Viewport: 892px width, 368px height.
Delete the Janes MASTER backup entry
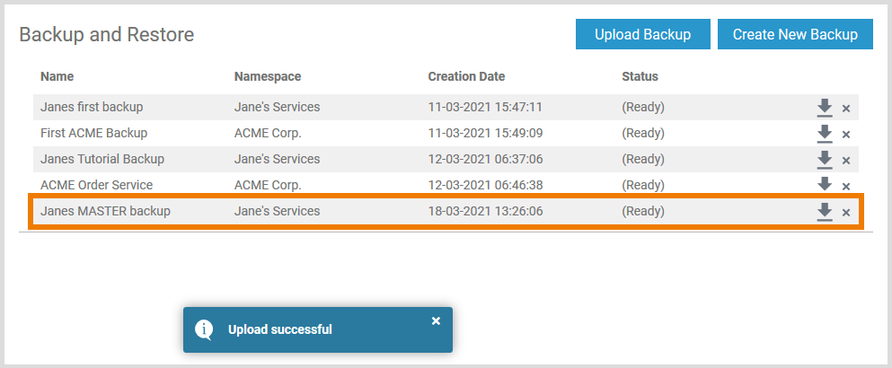845,213
